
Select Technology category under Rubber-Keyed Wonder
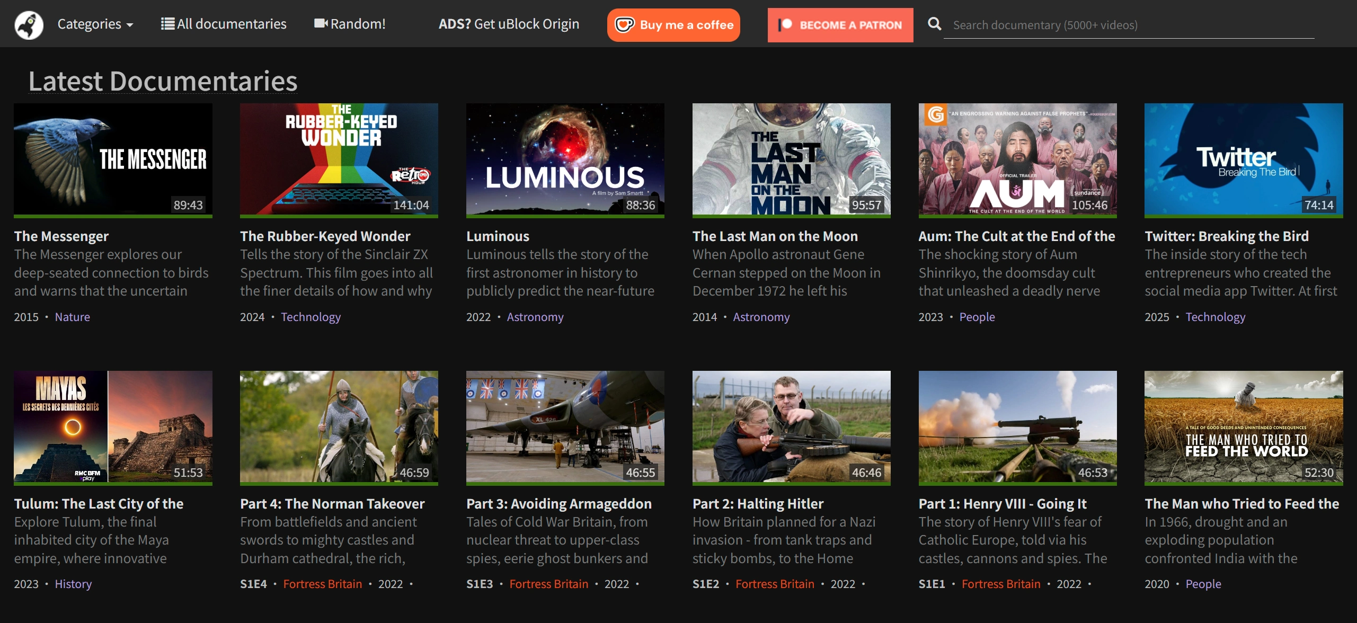pyautogui.click(x=311, y=317)
